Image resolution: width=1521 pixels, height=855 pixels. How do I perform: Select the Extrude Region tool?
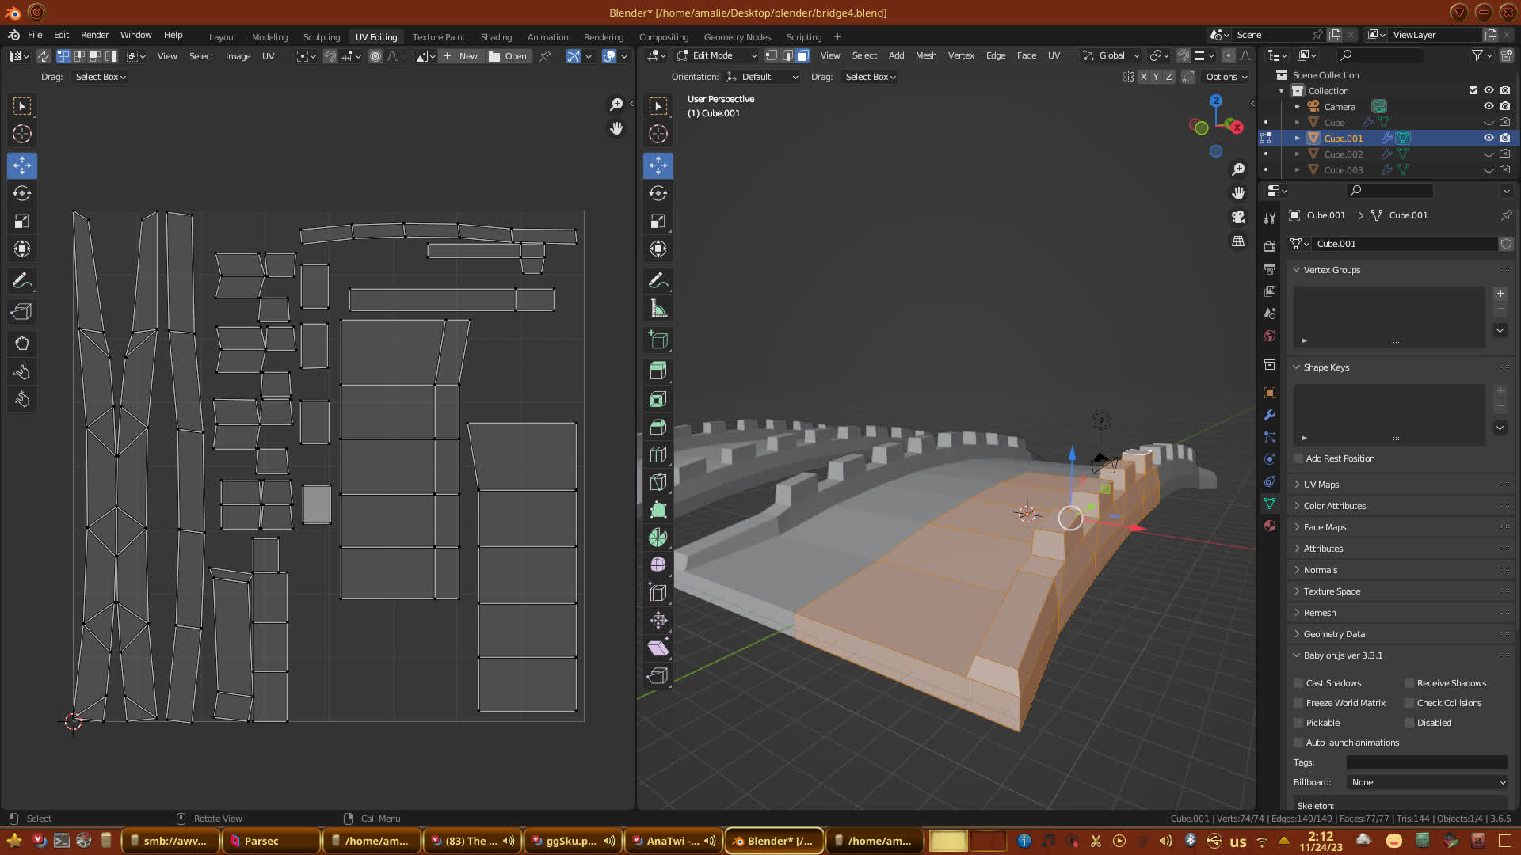[658, 370]
